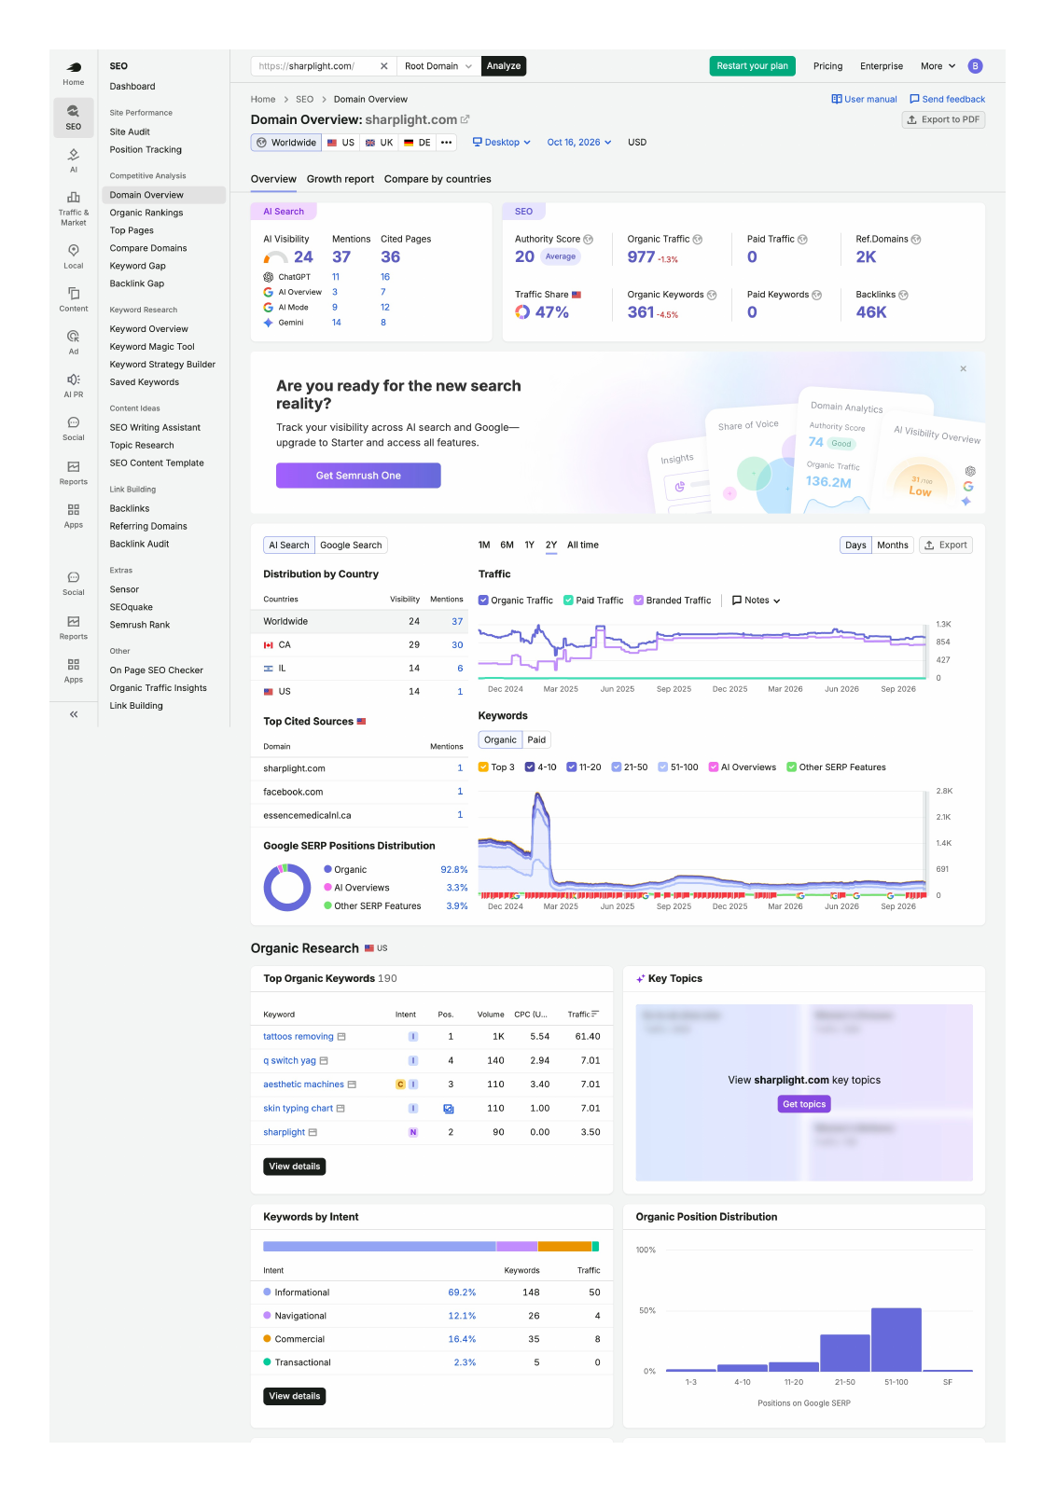Click the Backlinks info icon
This screenshot has width=1056, height=1492.
tap(903, 295)
